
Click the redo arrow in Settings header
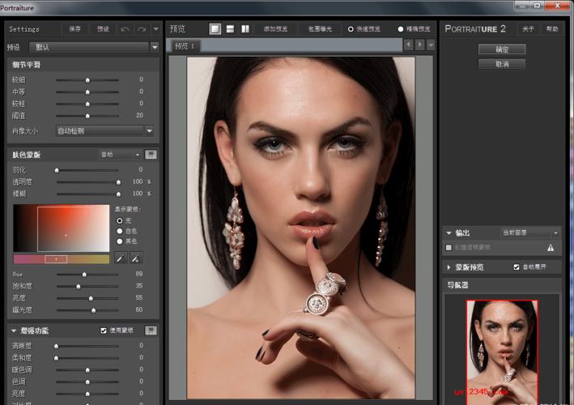(141, 29)
